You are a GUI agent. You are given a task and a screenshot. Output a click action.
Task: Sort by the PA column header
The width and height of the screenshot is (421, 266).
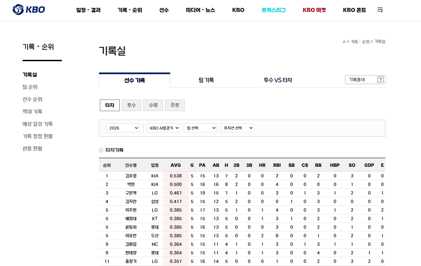[202, 165]
